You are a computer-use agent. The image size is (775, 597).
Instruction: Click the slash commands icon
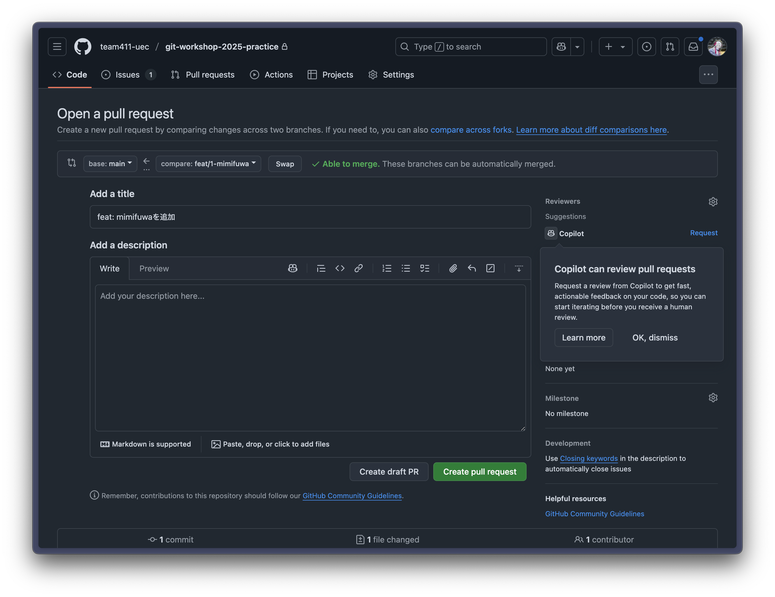click(490, 268)
